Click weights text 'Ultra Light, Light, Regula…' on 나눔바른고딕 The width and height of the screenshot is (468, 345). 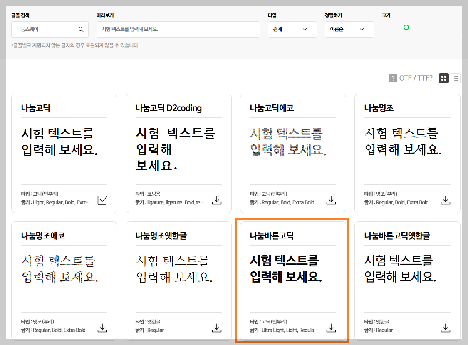290,330
